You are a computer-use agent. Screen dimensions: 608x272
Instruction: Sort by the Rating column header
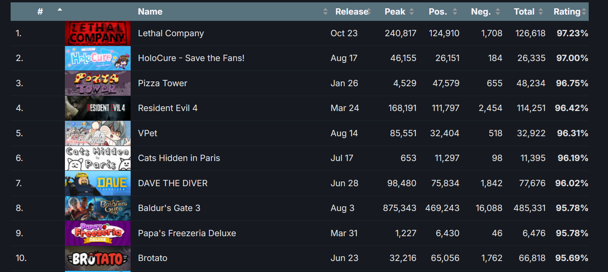click(x=567, y=12)
